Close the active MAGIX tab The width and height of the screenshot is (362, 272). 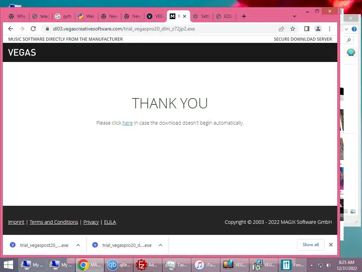185,16
